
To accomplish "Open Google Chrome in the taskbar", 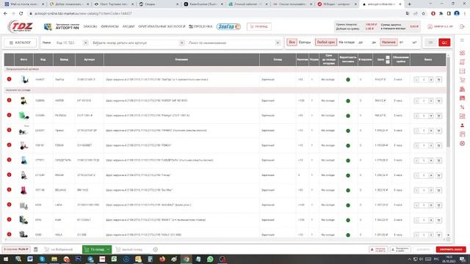I will [186, 259].
